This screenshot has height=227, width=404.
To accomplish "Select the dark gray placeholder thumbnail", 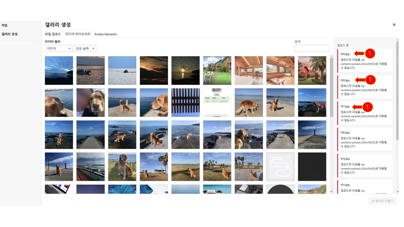I will click(312, 167).
